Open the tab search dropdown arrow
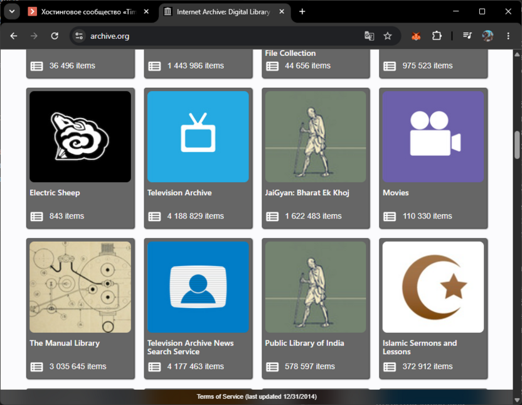This screenshot has height=405, width=522. pos(12,12)
